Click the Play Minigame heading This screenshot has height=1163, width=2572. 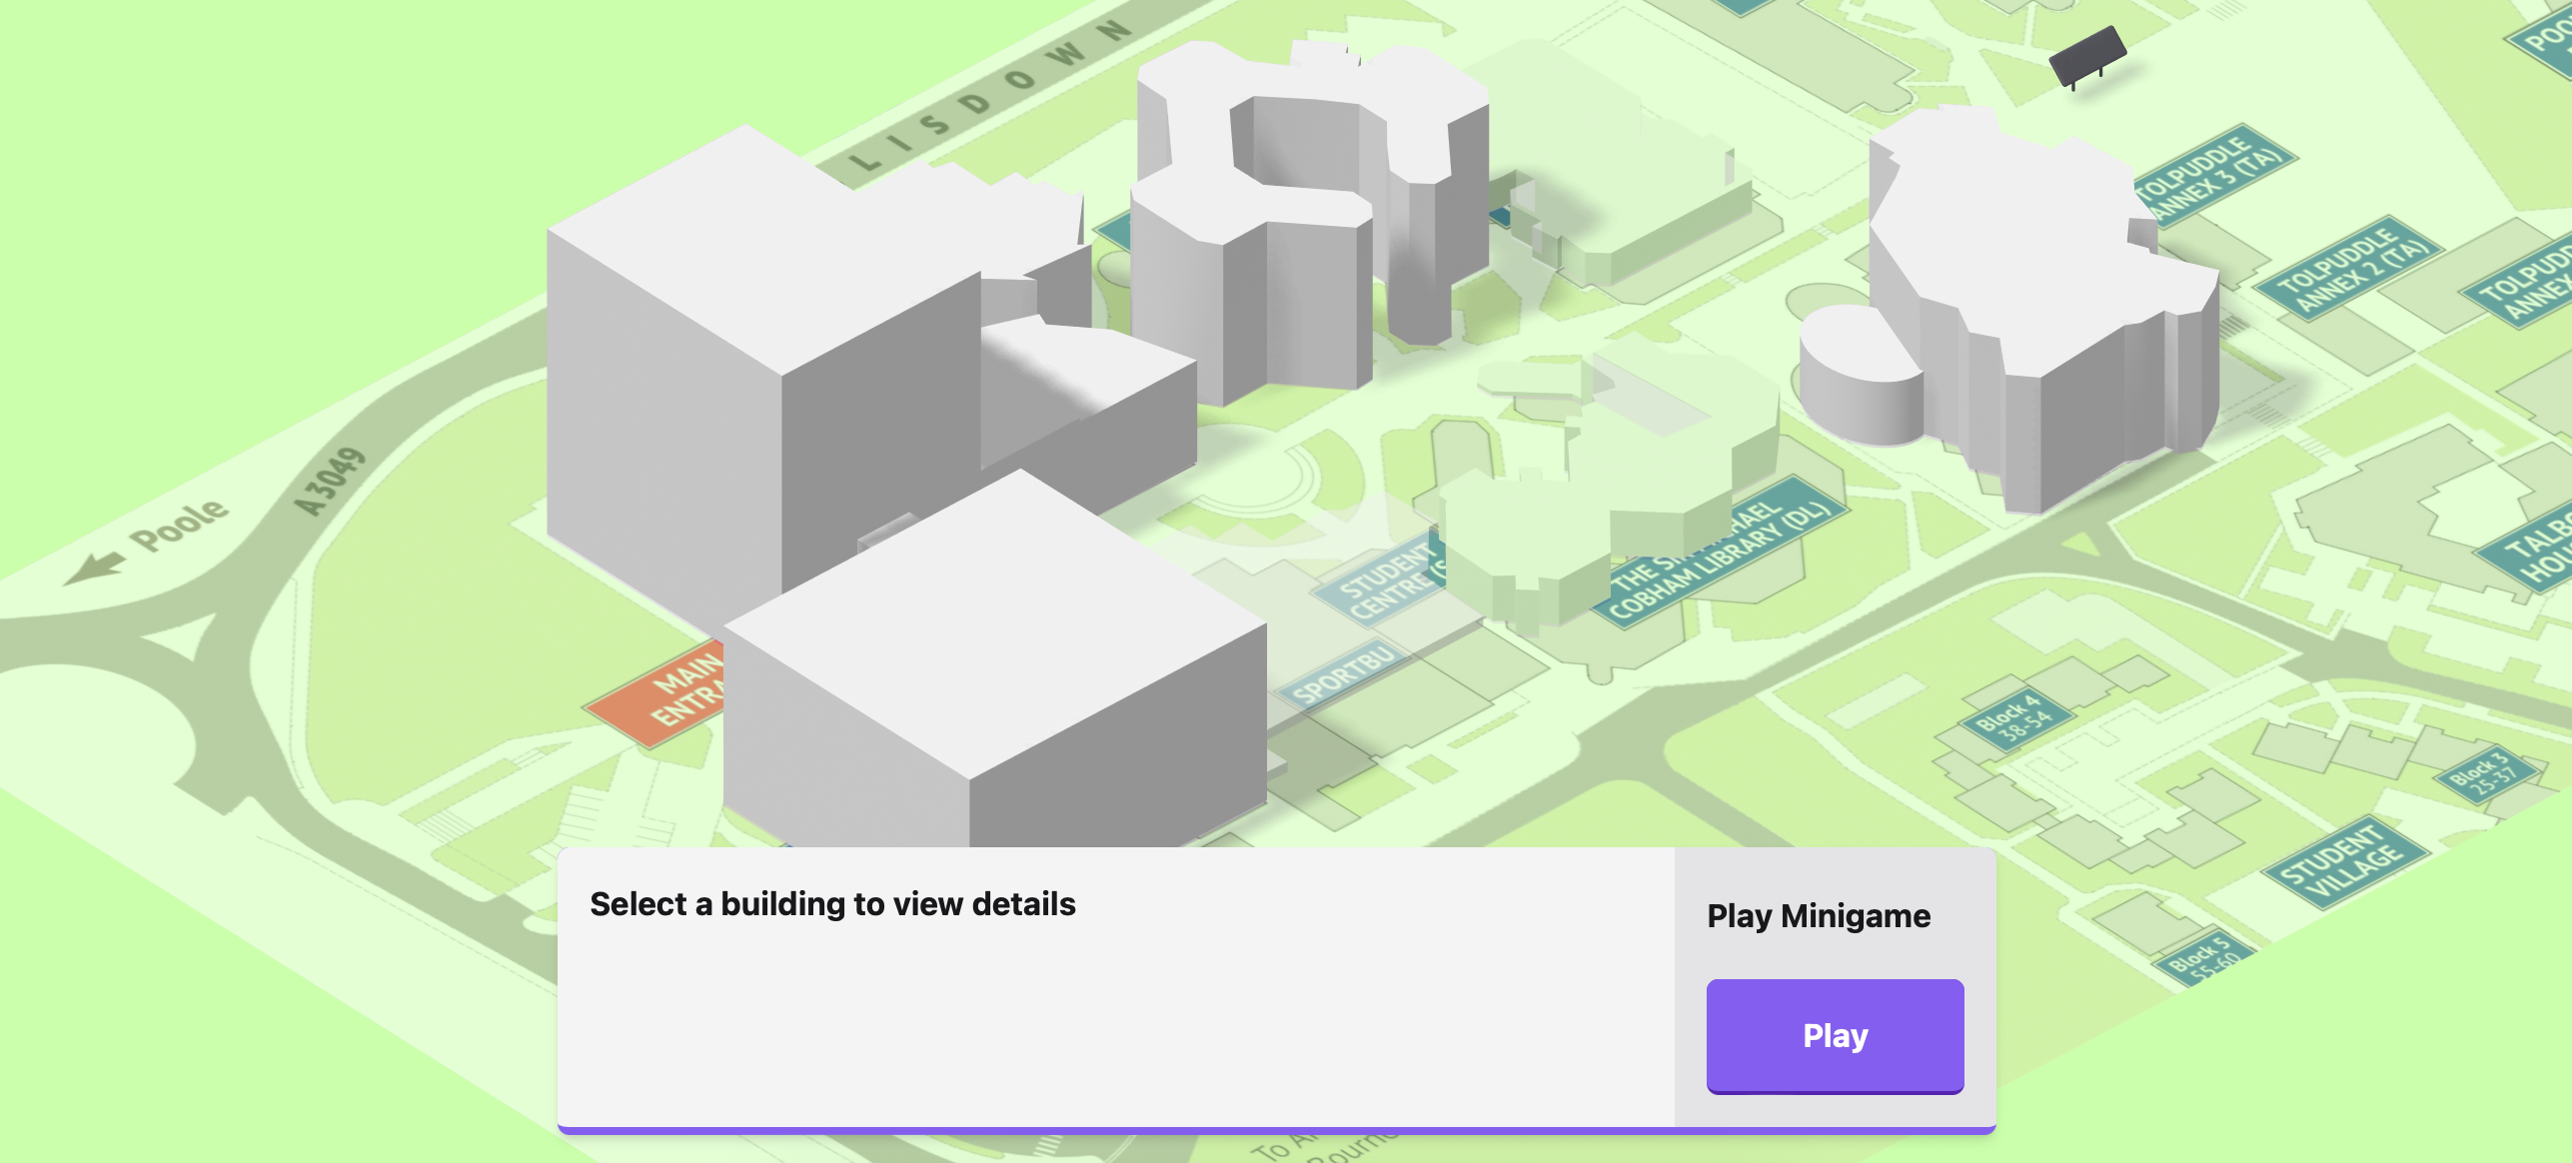(x=1819, y=916)
